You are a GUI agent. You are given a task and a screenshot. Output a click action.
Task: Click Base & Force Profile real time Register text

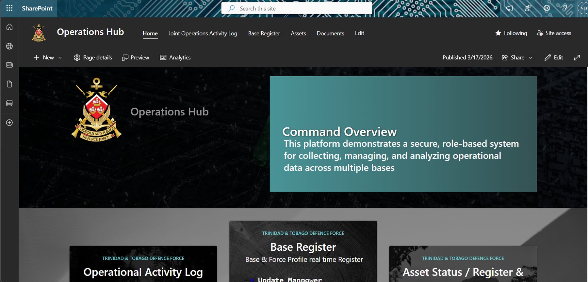point(304,260)
